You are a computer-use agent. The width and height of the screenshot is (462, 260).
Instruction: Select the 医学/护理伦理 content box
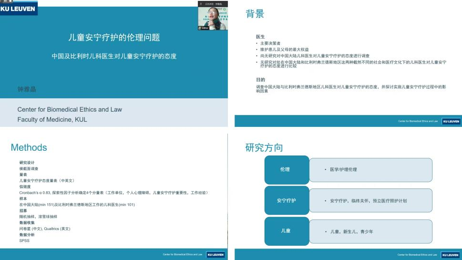click(371, 170)
